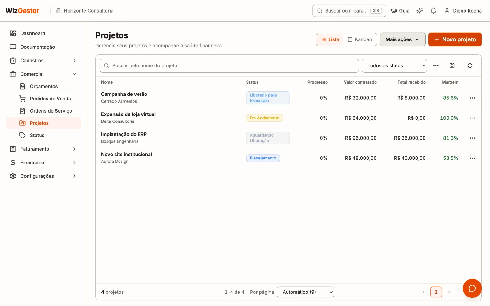Change rows per page Automático (9) dropdown
Image resolution: width=490 pixels, height=306 pixels.
coord(305,292)
